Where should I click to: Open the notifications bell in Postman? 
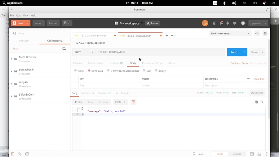[228, 23]
